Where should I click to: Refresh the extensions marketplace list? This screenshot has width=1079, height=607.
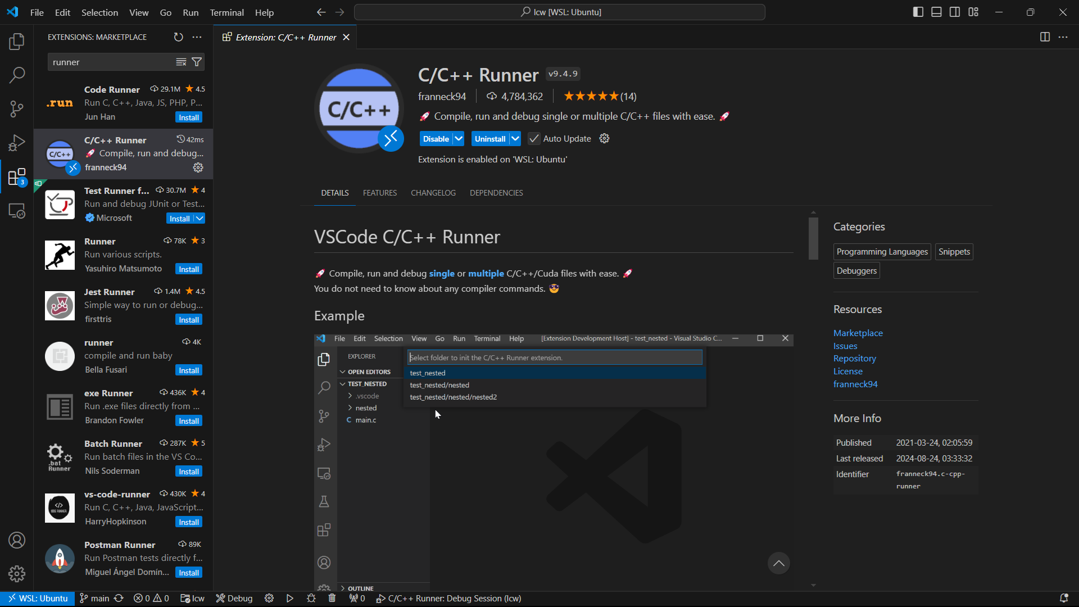[x=178, y=37]
